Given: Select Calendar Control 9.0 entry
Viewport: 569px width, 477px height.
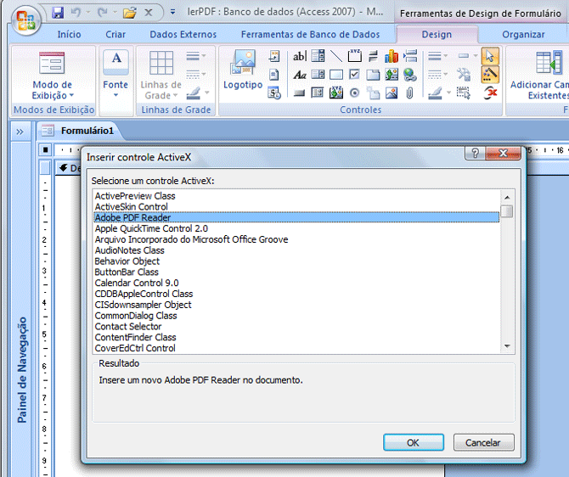Looking at the screenshot, I should coord(296,283).
